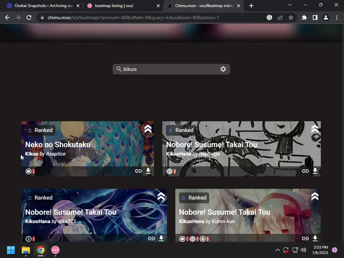Click Ranked badge on Kuron-kun's card
The image size is (344, 258).
[x=194, y=198]
